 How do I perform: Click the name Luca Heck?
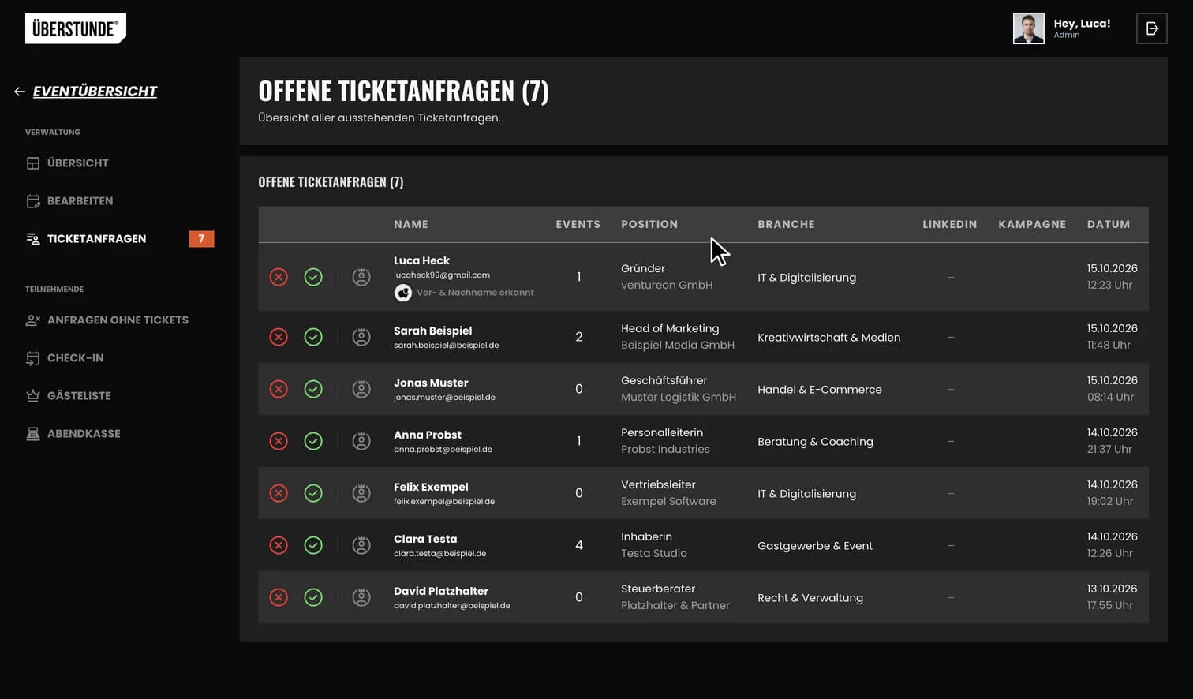[421, 260]
